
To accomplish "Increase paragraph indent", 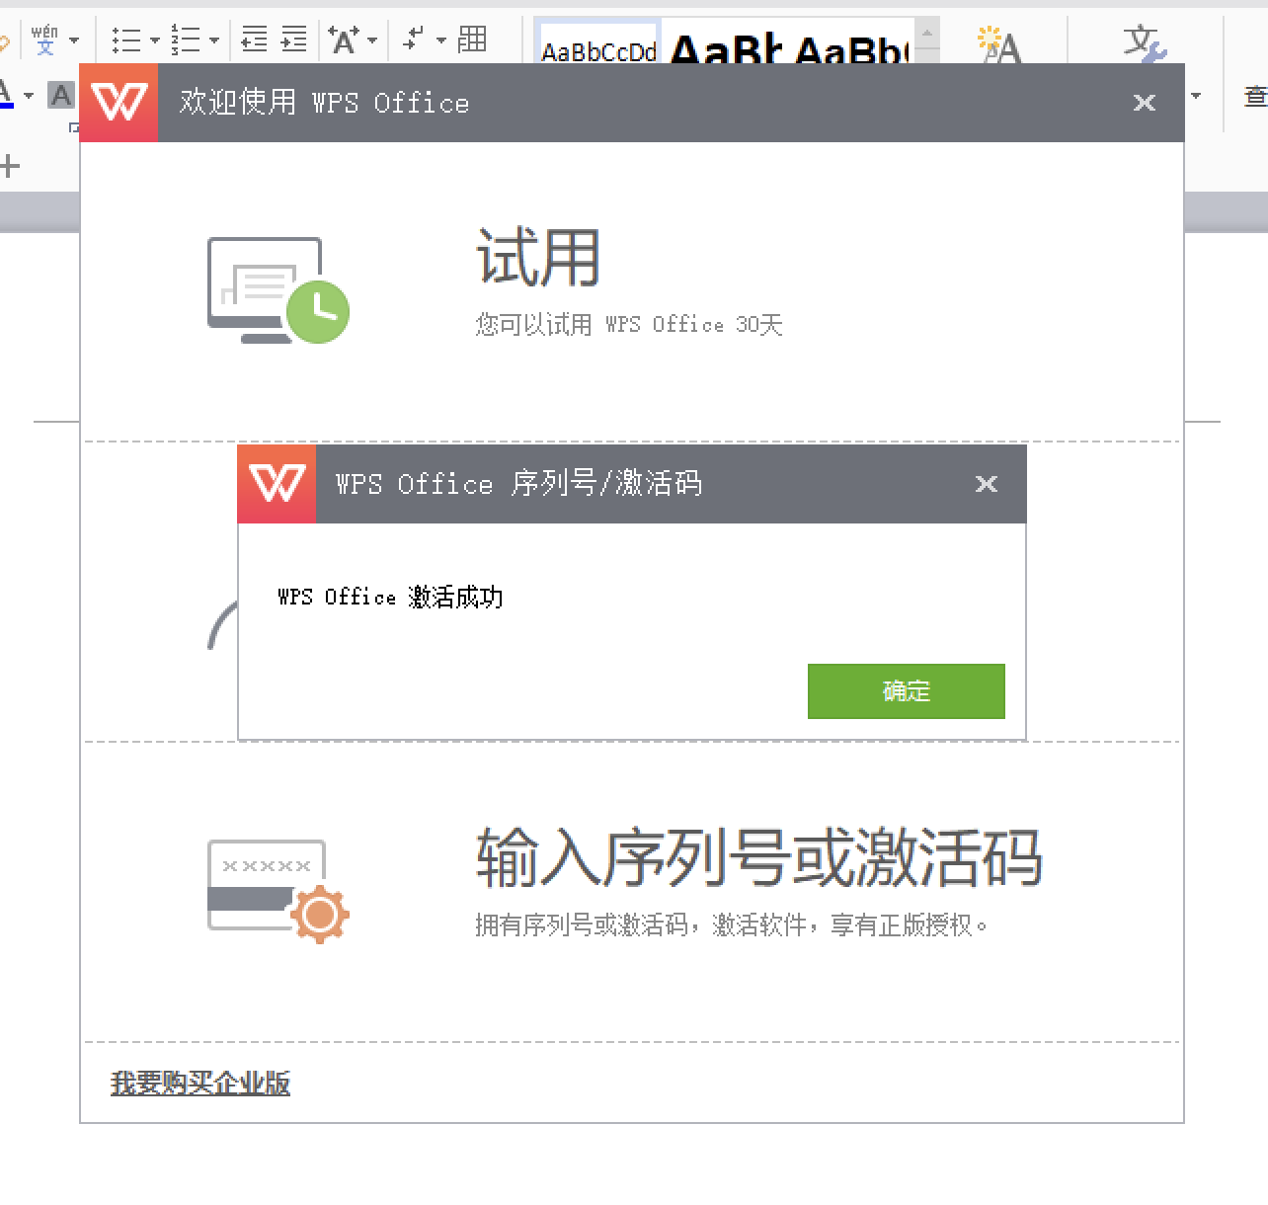I will click(x=294, y=40).
